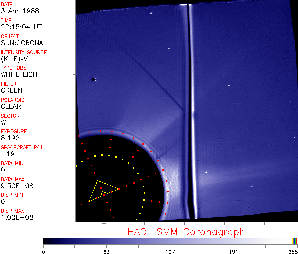Click the spacecraft roll value -19

point(8,154)
